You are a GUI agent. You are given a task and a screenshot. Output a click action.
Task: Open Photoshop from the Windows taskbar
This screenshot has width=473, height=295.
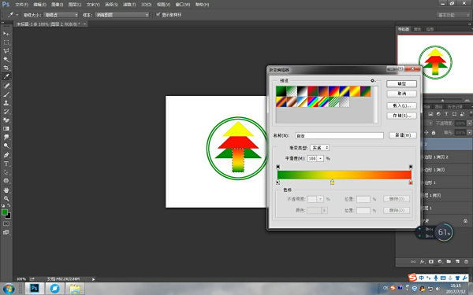tap(35, 289)
